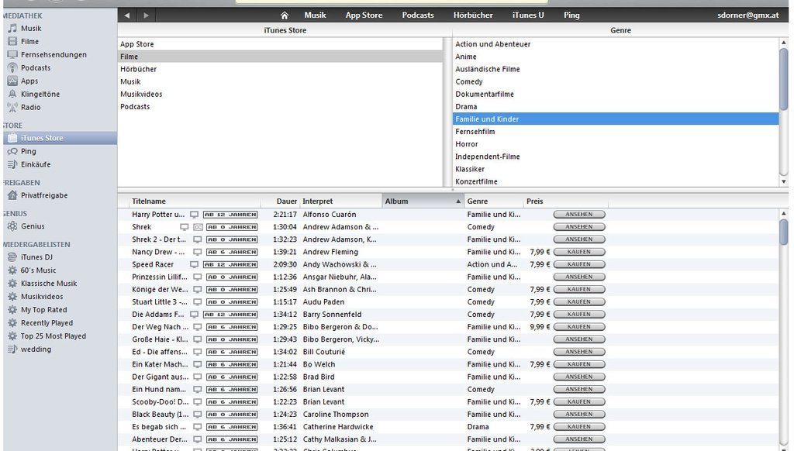
Task: Open the iTunes DJ playlist
Action: [x=36, y=257]
